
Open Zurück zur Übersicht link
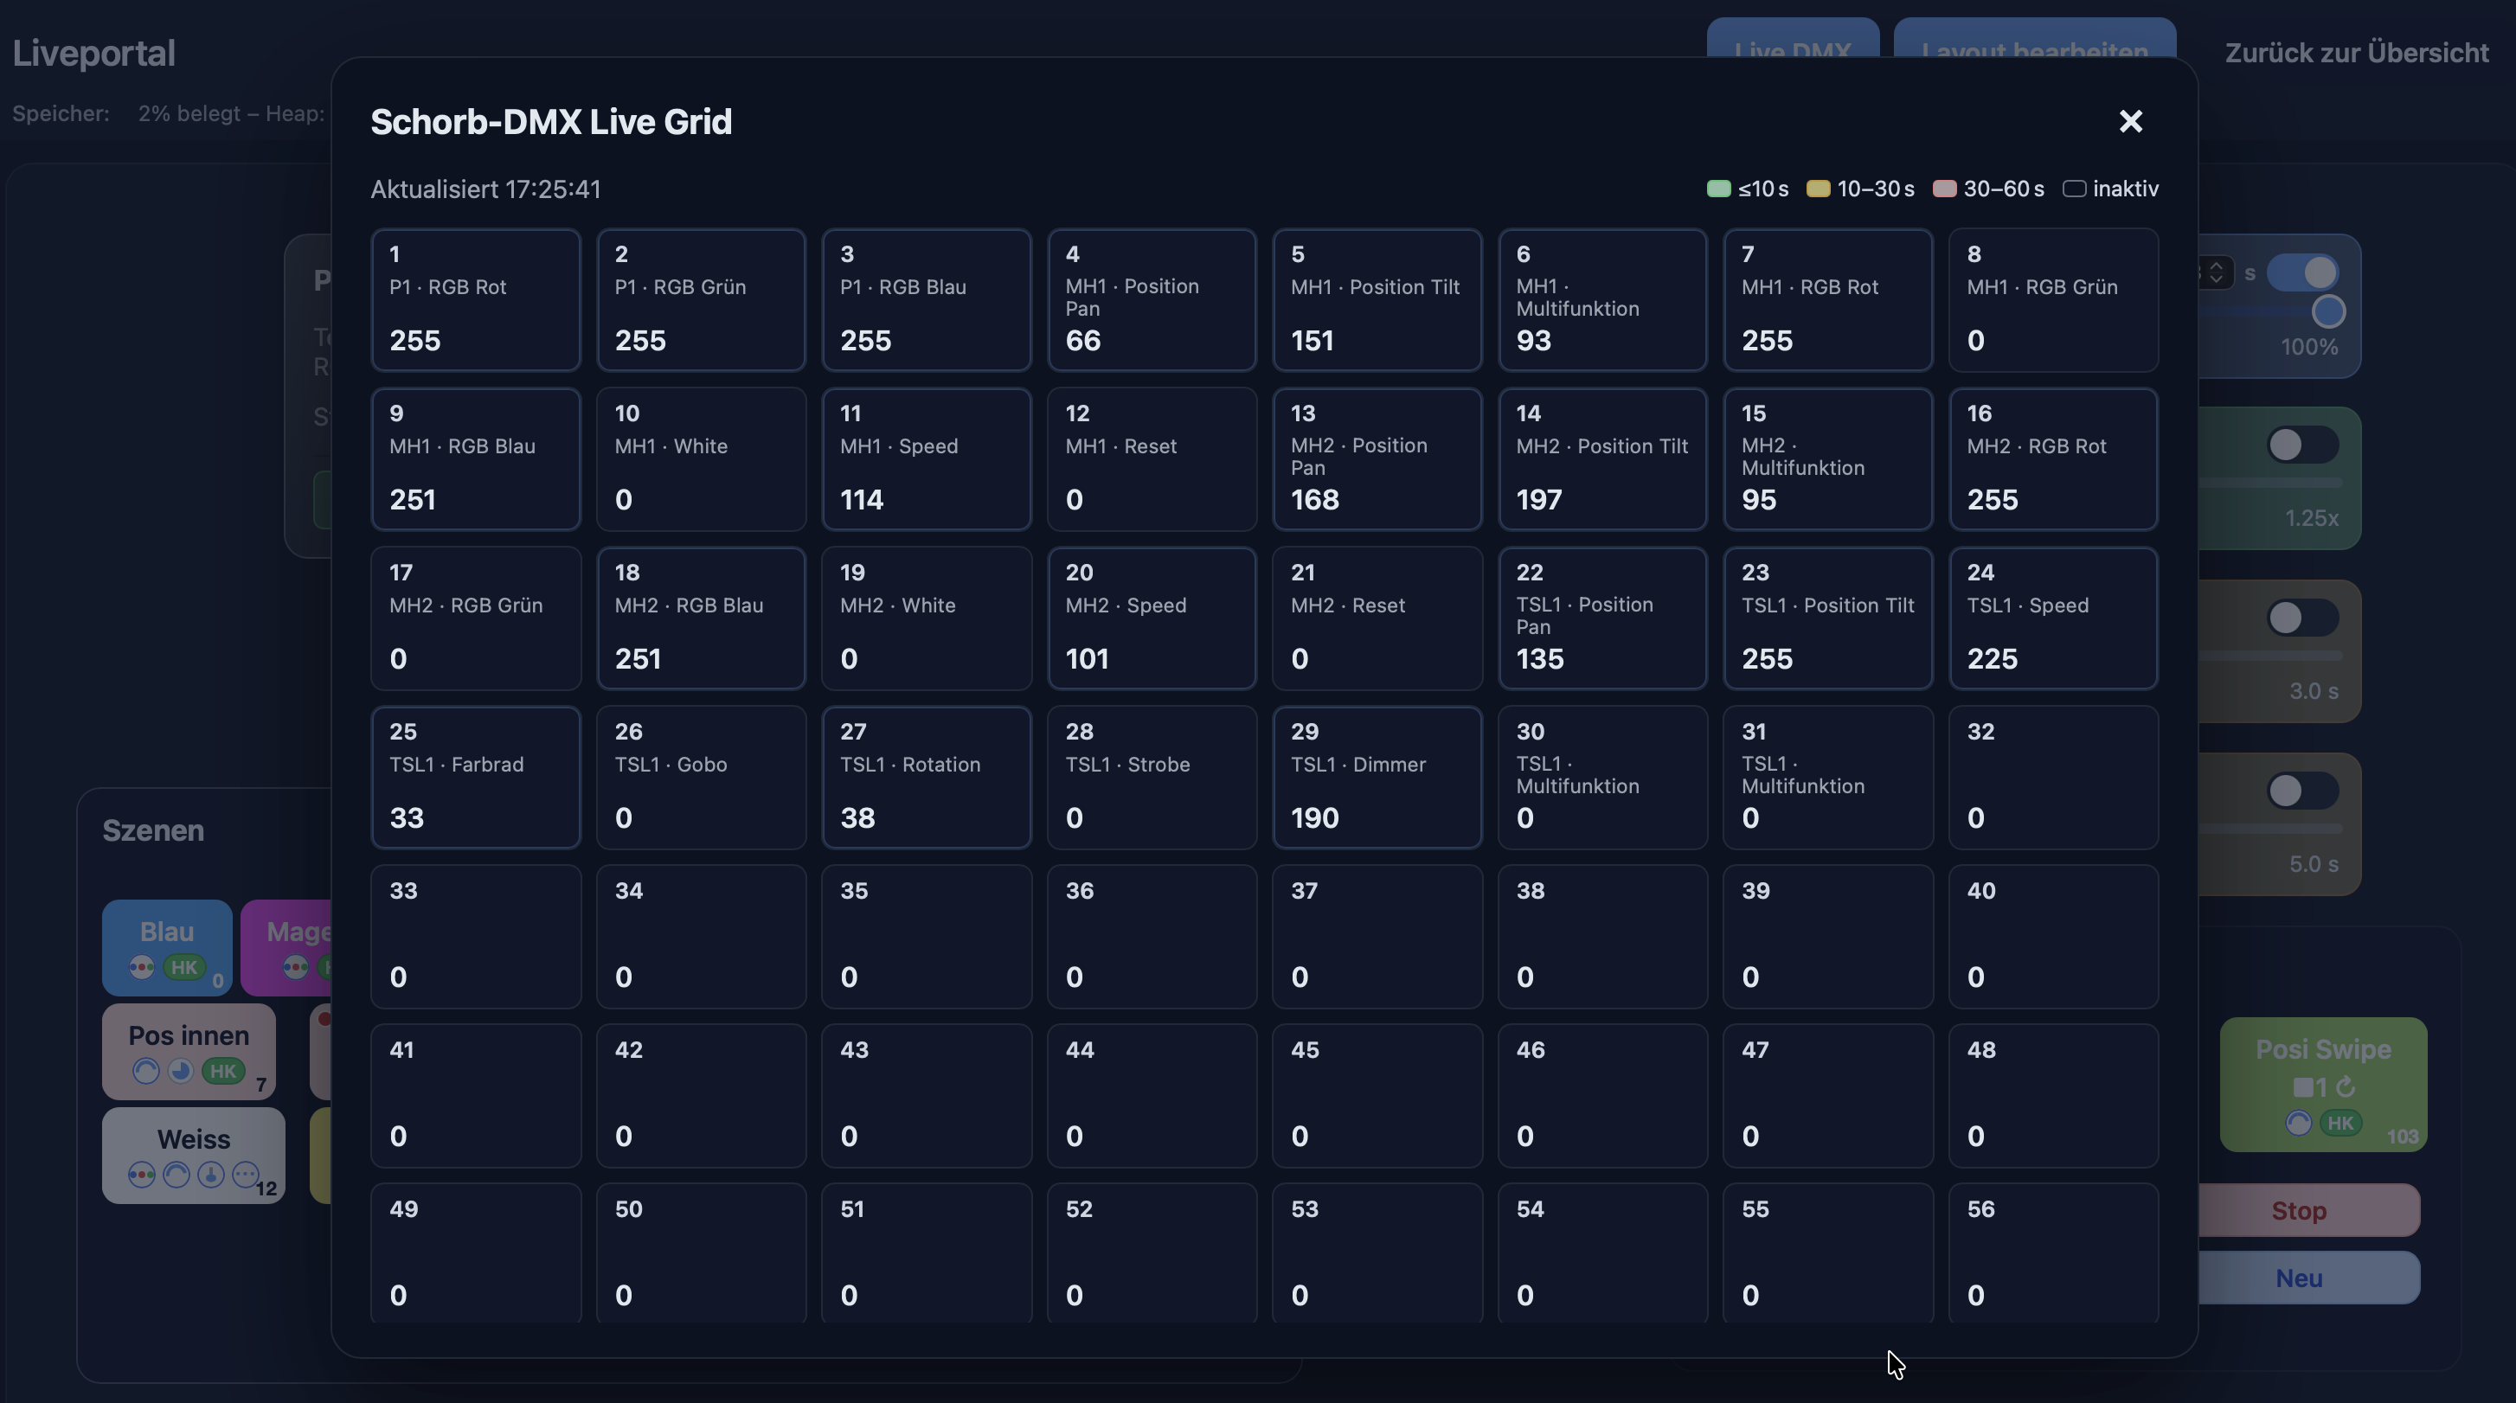[2357, 53]
